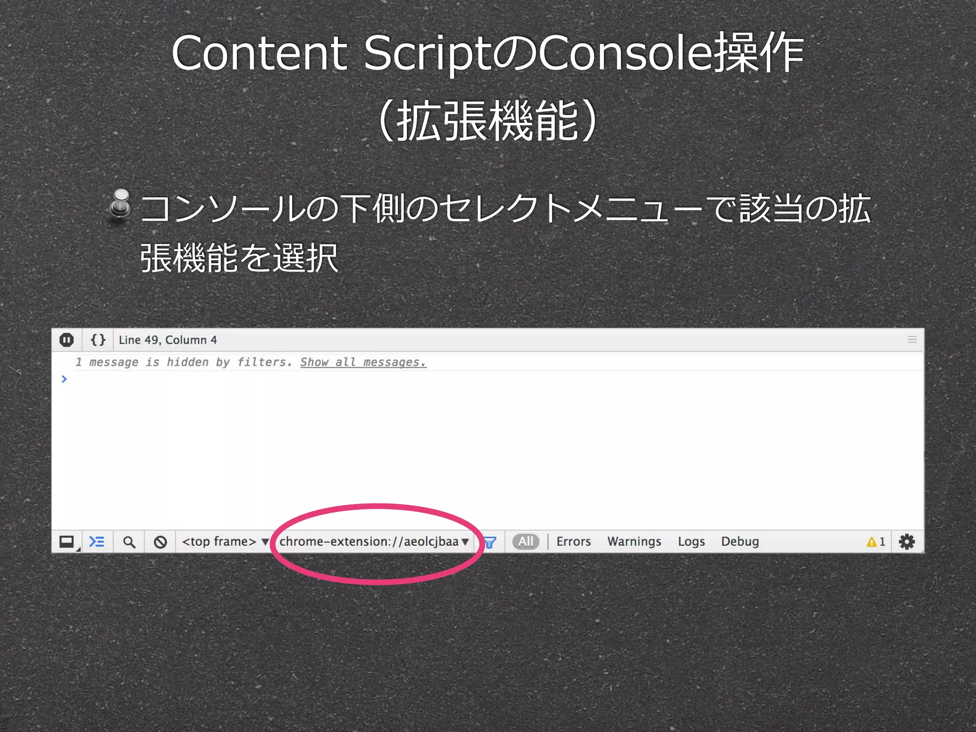Open chrome-extension://aeolcjbaa context dropdown

coord(374,542)
